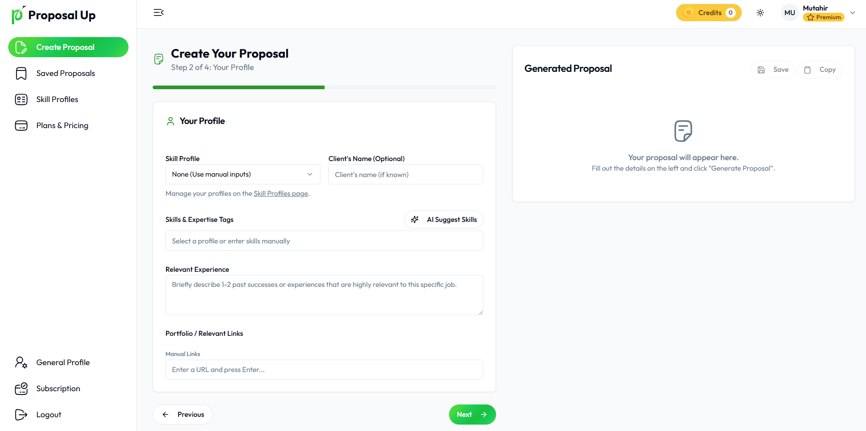Open Plans & Pricing card icon
The height and width of the screenshot is (431, 866).
21,125
